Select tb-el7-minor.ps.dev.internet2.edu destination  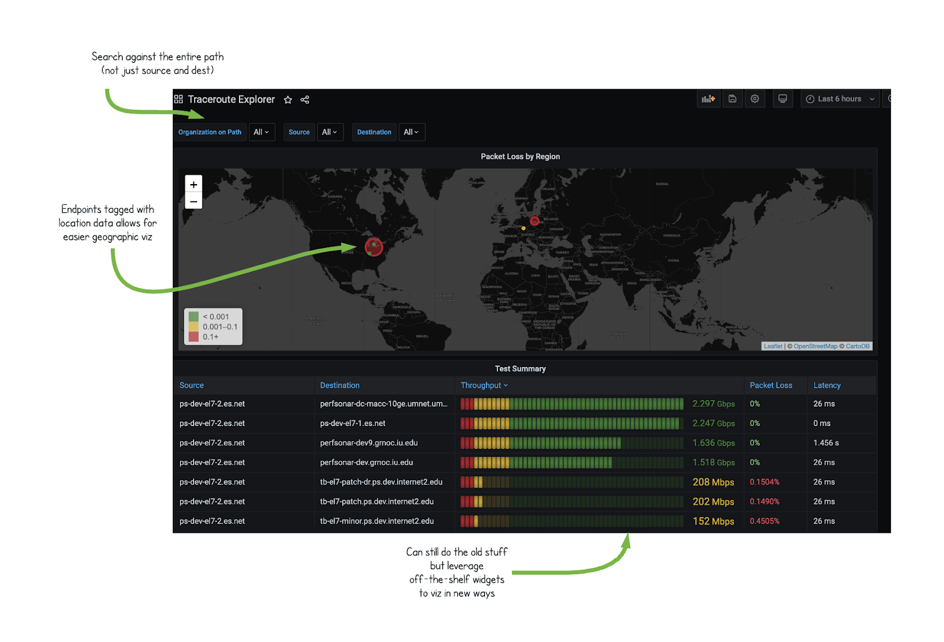click(384, 521)
